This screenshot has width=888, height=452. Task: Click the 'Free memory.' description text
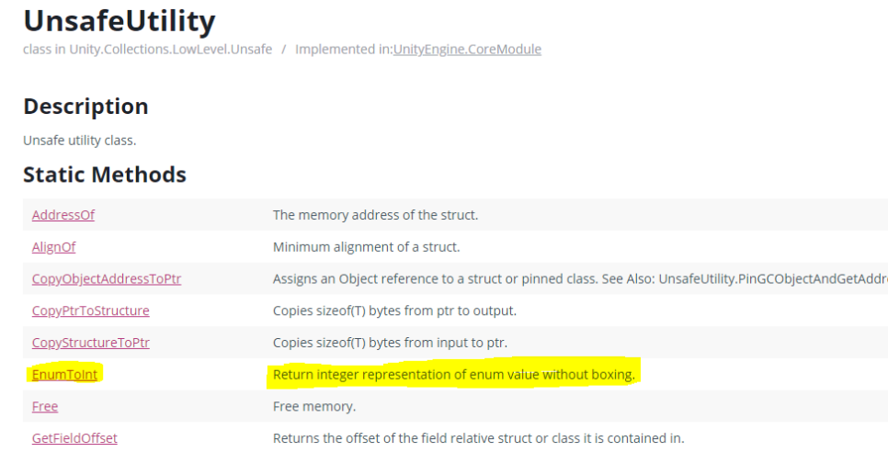314,406
